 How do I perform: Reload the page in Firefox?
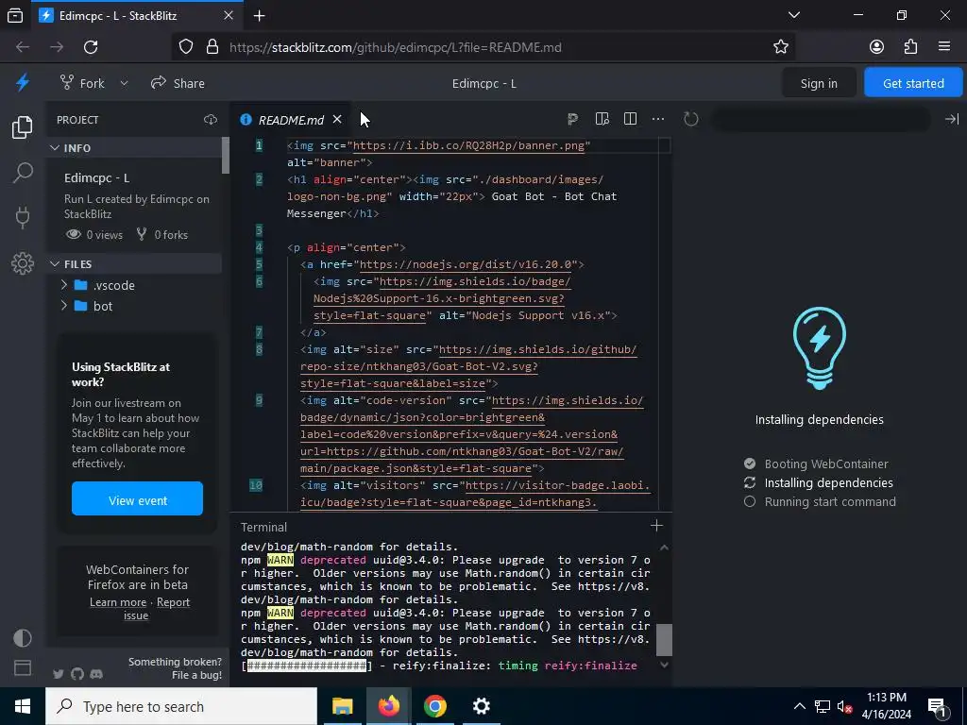click(x=91, y=47)
